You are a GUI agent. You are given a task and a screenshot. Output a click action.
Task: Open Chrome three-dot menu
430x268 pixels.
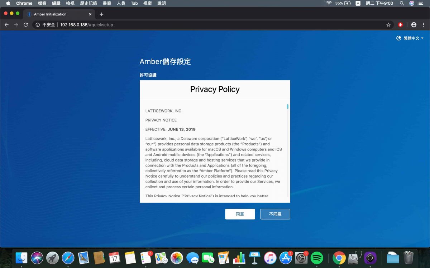[x=424, y=25]
